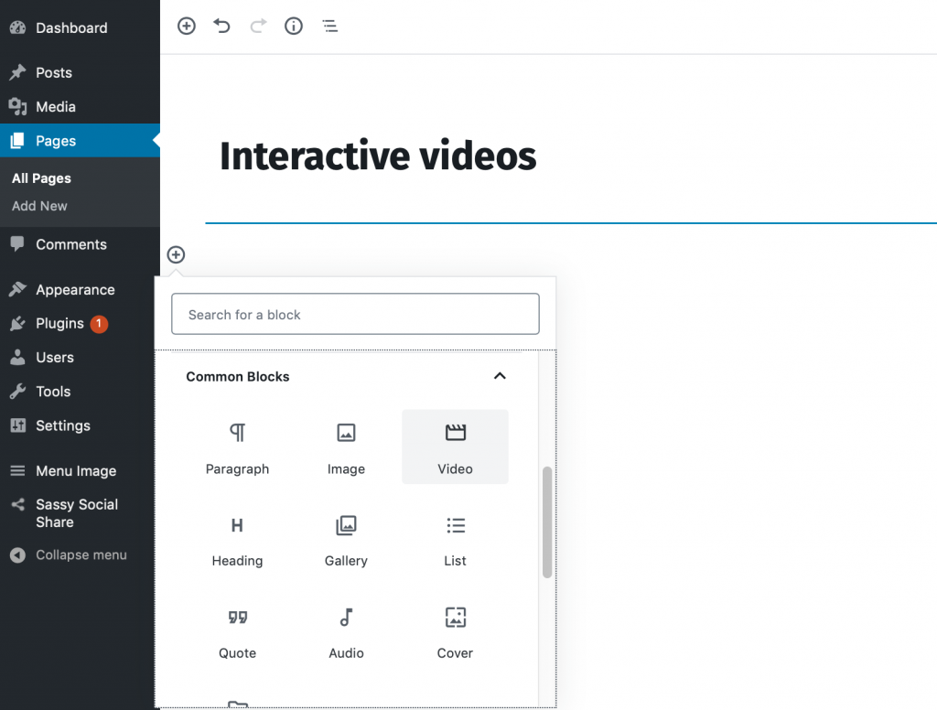The image size is (937, 710).
Task: Open Sassy Social Share settings
Action: click(77, 512)
